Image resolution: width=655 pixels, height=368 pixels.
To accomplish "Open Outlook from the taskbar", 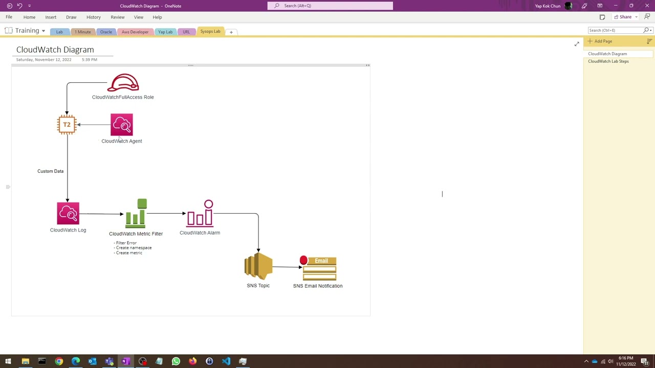I will coord(92,361).
